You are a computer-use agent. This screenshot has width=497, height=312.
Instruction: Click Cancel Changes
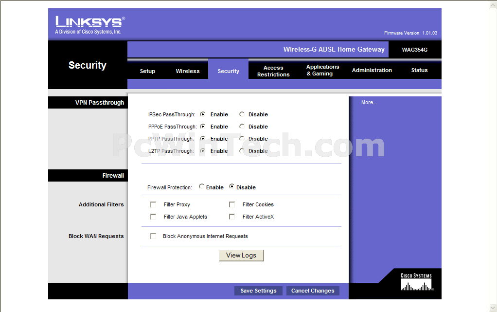[313, 291]
